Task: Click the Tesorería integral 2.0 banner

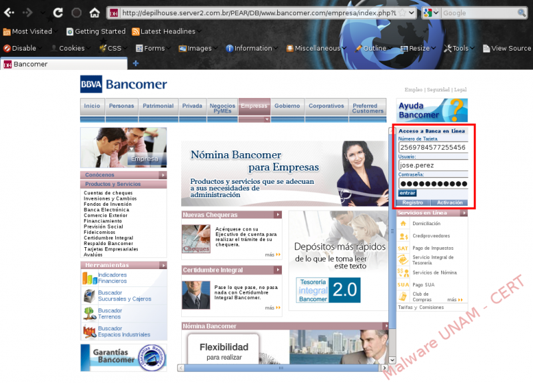Action: coord(328,290)
